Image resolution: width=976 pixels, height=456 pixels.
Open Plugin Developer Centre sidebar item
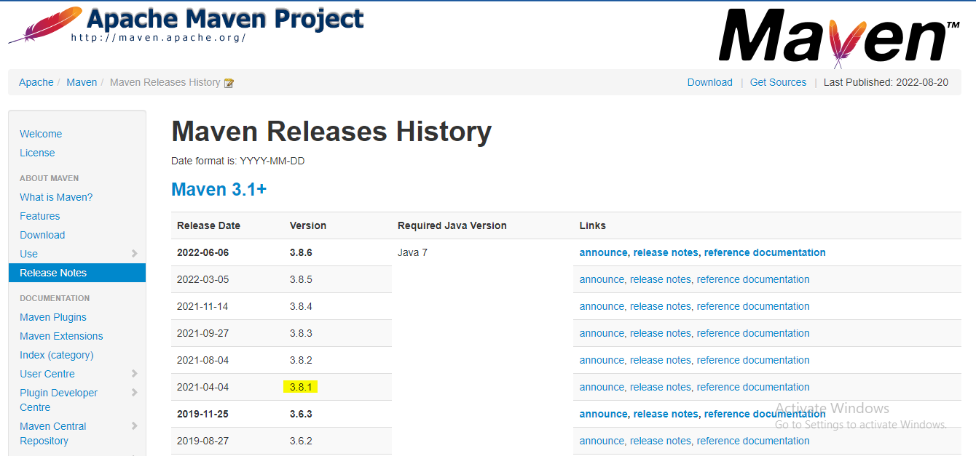click(58, 400)
